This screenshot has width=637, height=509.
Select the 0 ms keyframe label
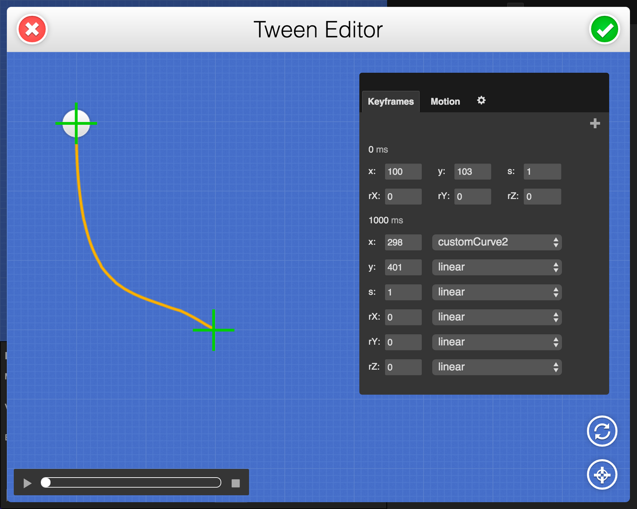pos(378,149)
